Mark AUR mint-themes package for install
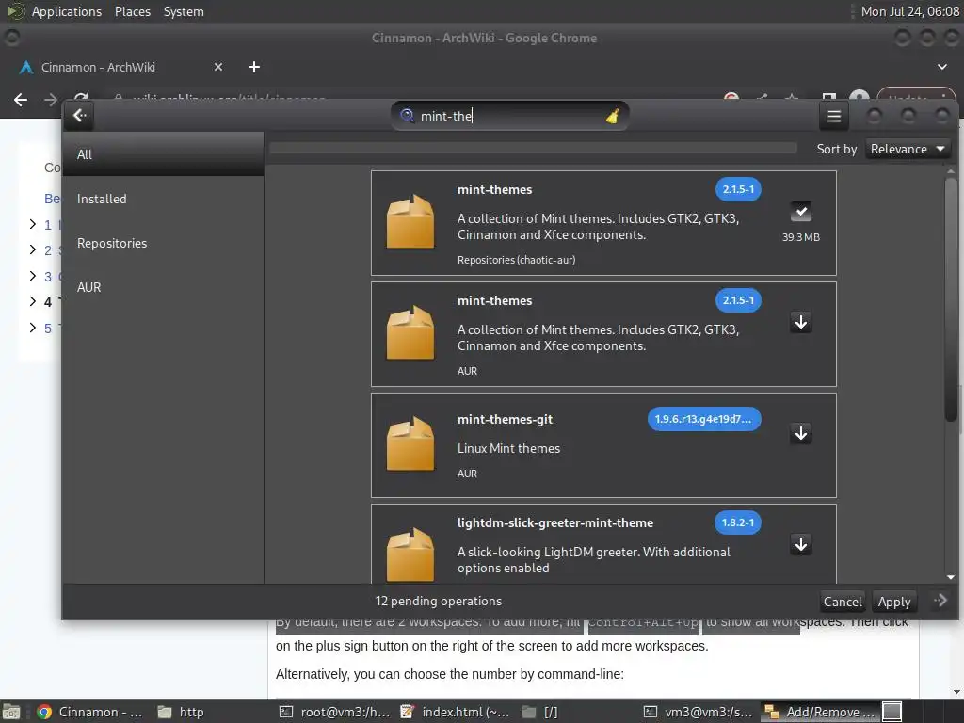 tap(800, 322)
